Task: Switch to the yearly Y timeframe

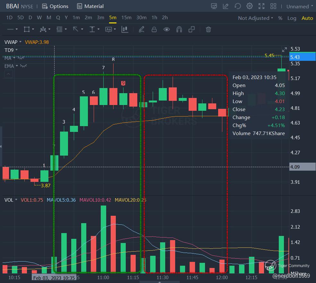Action: coord(66,18)
